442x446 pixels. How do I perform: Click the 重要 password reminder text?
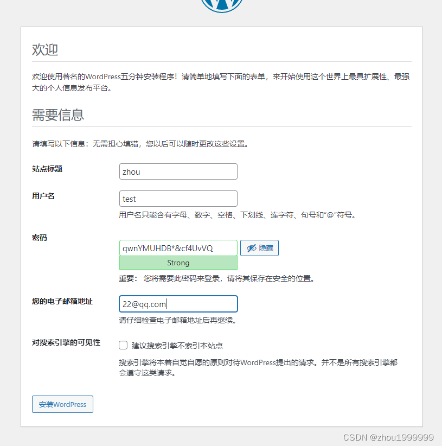click(x=217, y=278)
